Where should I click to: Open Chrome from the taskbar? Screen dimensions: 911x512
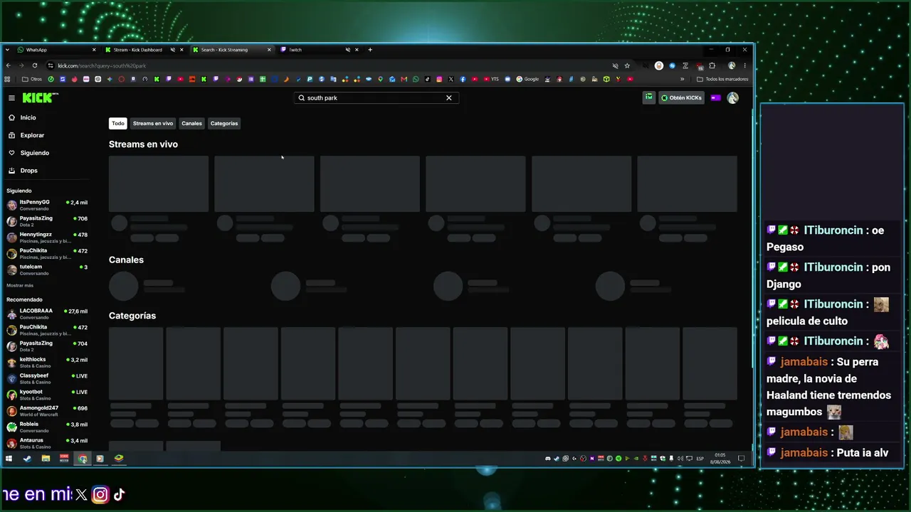coord(83,459)
